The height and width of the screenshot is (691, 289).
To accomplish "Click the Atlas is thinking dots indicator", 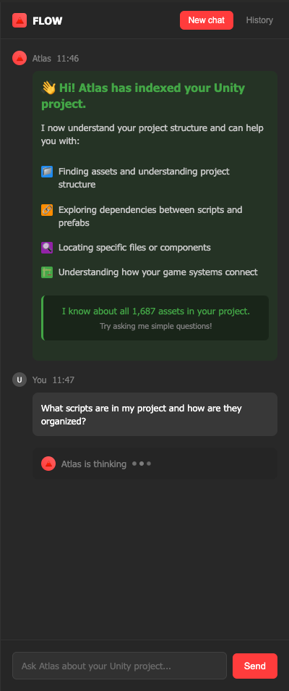I will coord(142,464).
